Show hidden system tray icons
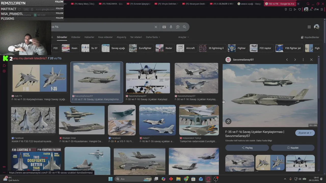The image size is (326, 183). 285,179
